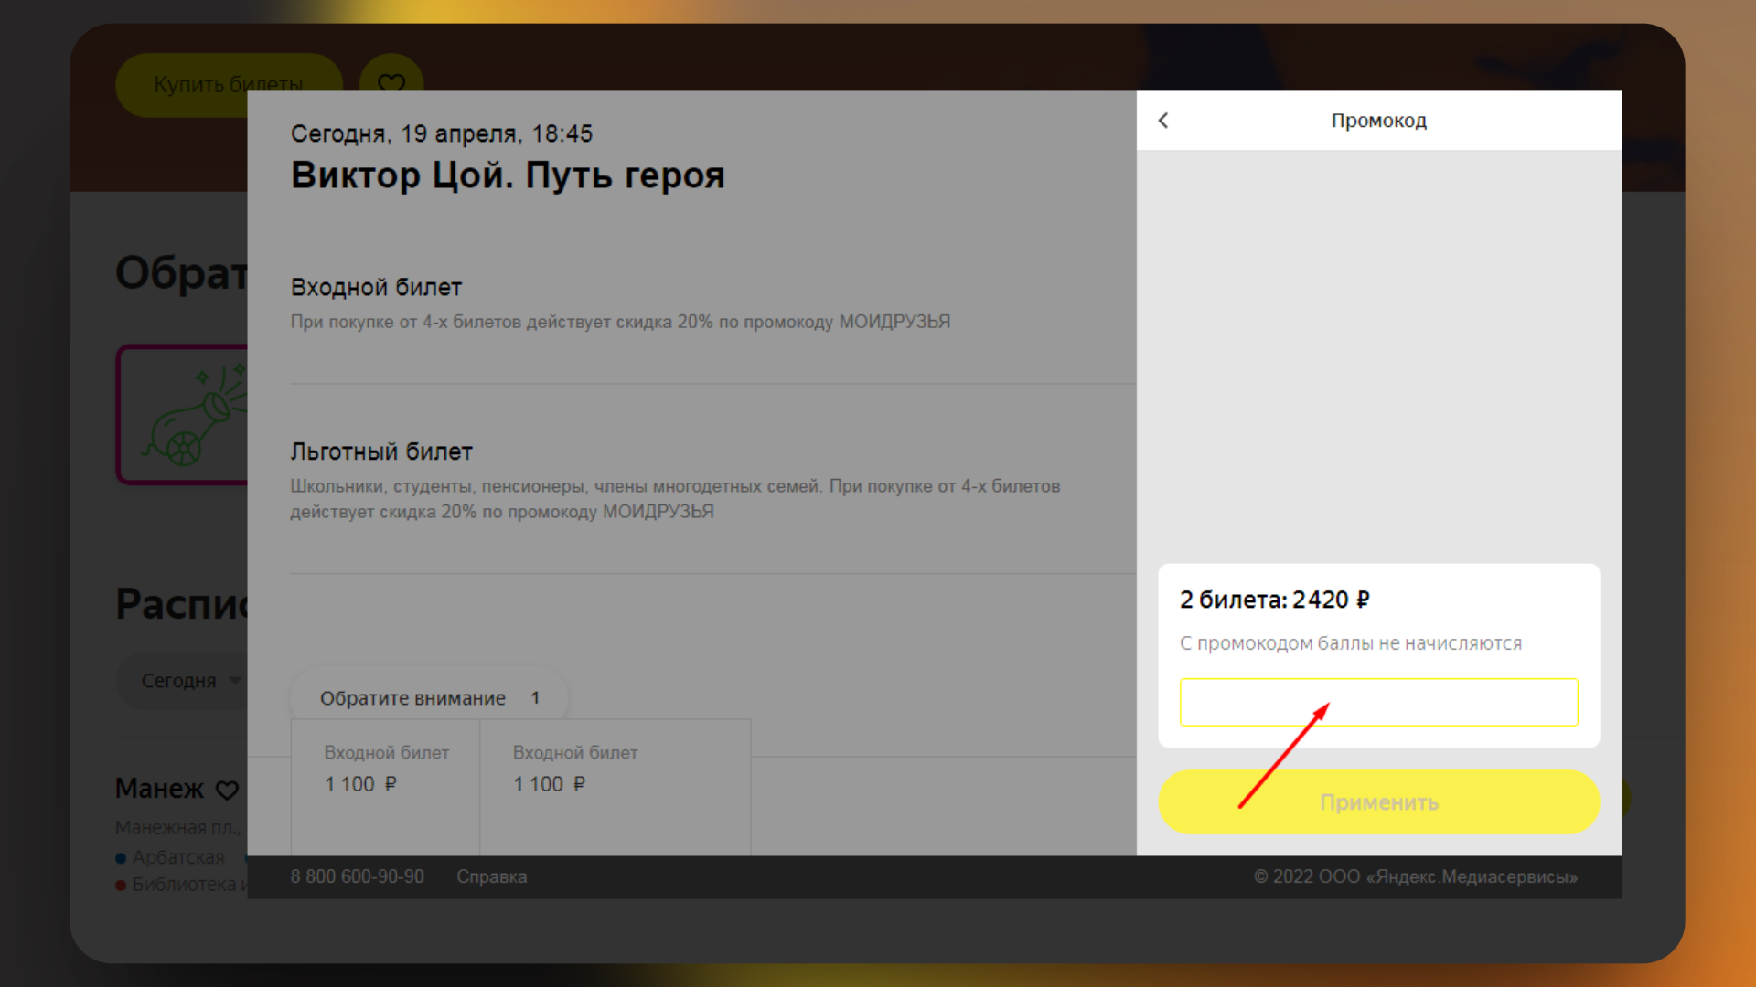Open the Справка help page
The width and height of the screenshot is (1756, 987).
click(492, 876)
